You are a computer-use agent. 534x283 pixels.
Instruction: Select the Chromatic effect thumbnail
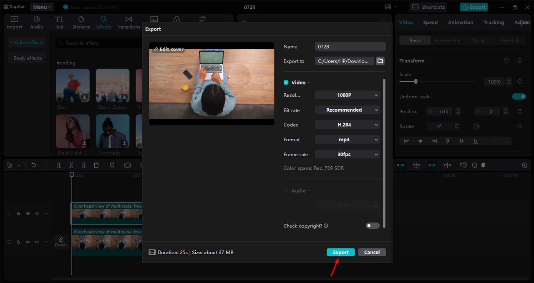pos(113,131)
